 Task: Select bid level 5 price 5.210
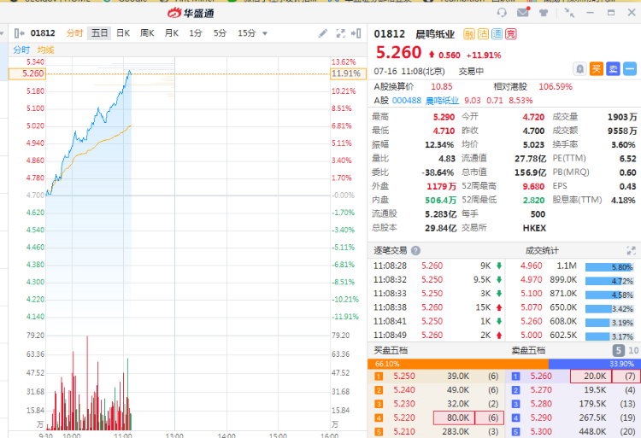pos(404,431)
